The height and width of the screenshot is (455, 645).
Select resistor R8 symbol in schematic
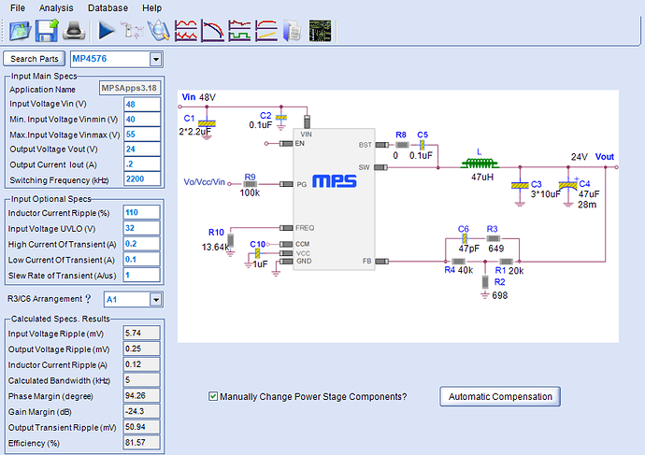tap(402, 145)
